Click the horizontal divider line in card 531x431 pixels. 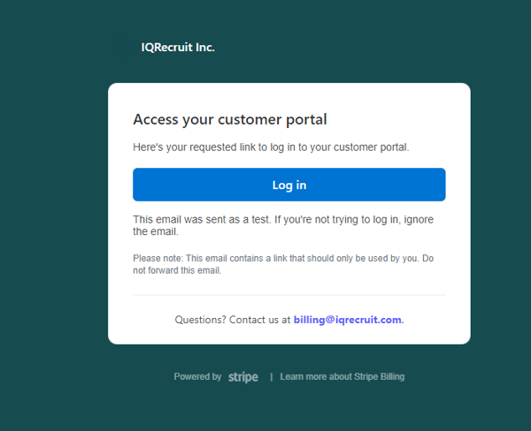click(289, 295)
